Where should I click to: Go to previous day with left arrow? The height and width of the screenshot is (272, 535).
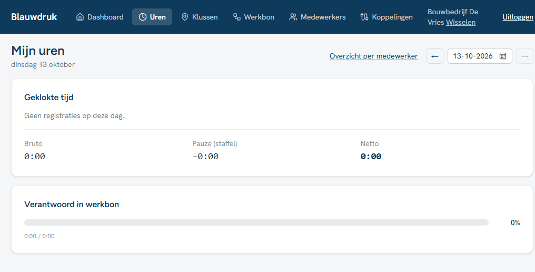point(435,56)
